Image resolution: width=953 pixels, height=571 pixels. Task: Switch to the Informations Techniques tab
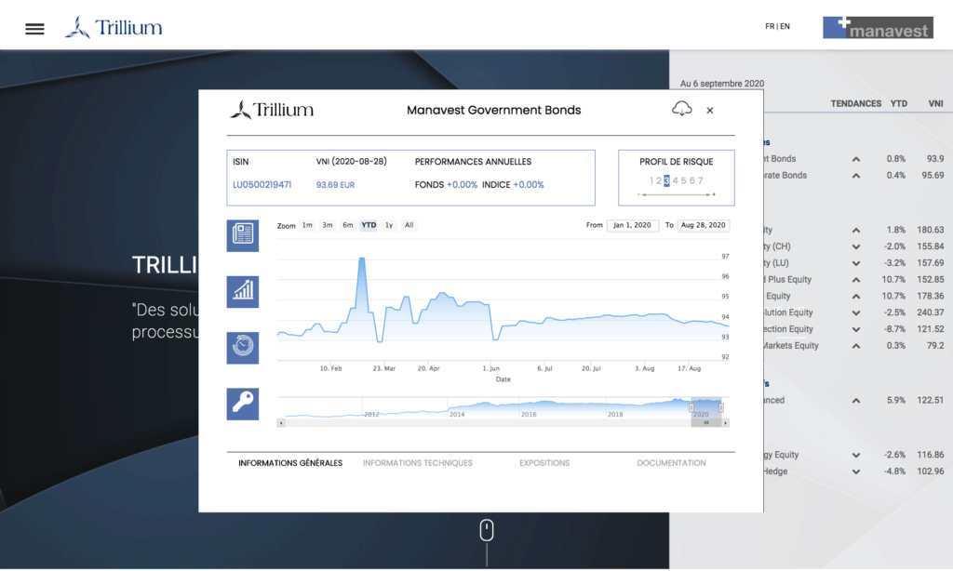coord(418,463)
